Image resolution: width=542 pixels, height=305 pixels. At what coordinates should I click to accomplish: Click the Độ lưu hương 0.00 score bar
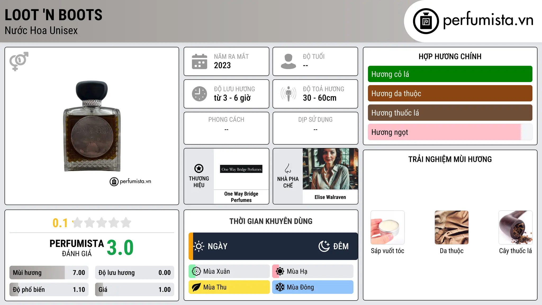click(x=134, y=273)
